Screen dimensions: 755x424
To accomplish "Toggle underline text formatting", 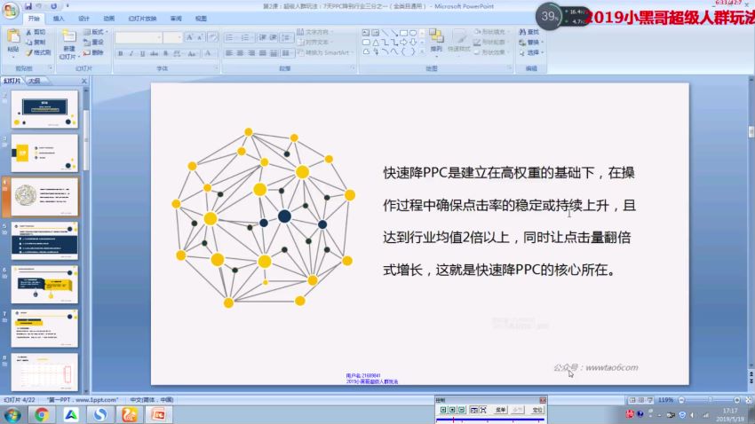I will [141, 53].
